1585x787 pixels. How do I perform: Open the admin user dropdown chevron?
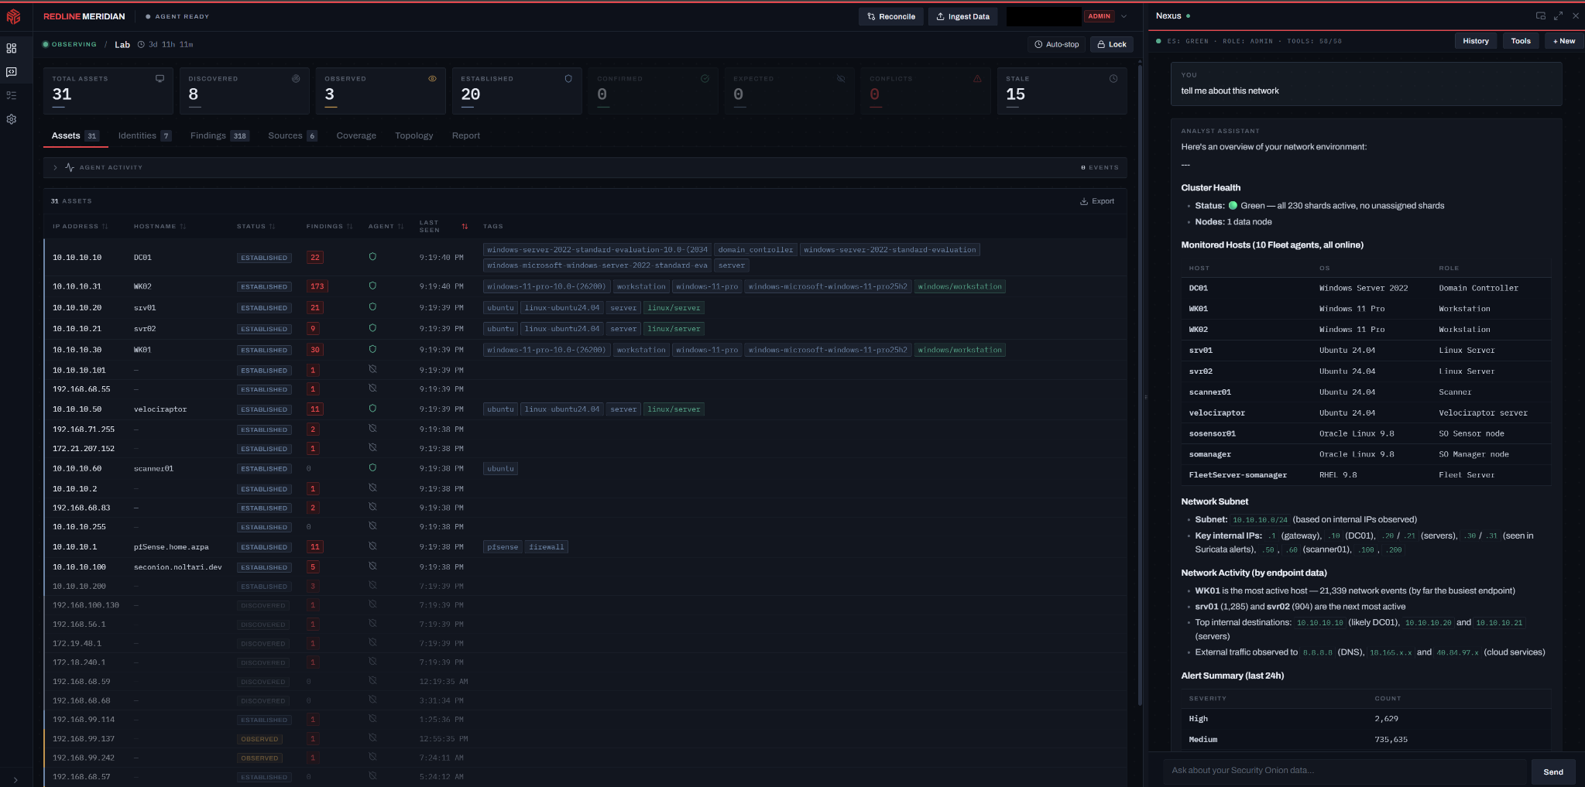pos(1124,16)
